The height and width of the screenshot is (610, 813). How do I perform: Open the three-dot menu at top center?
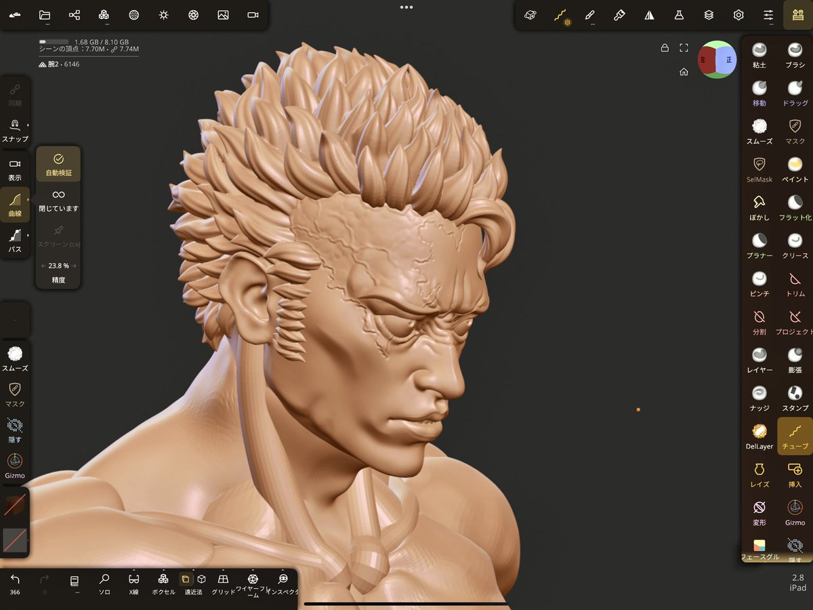(406, 7)
